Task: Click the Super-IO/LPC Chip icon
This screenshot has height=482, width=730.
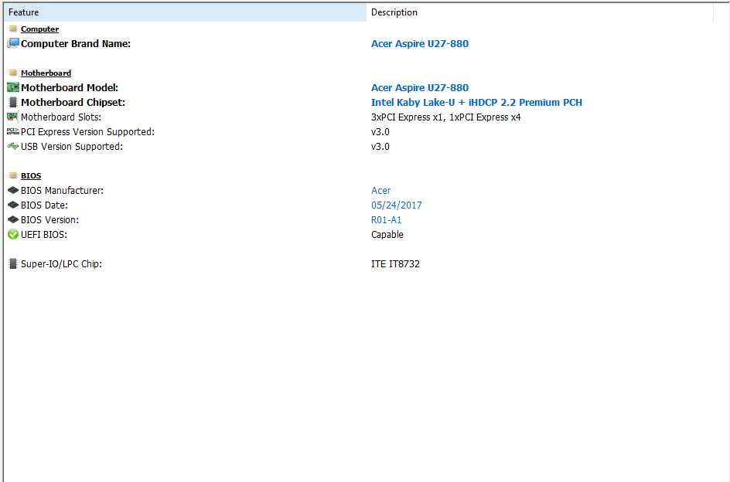Action: (x=13, y=264)
